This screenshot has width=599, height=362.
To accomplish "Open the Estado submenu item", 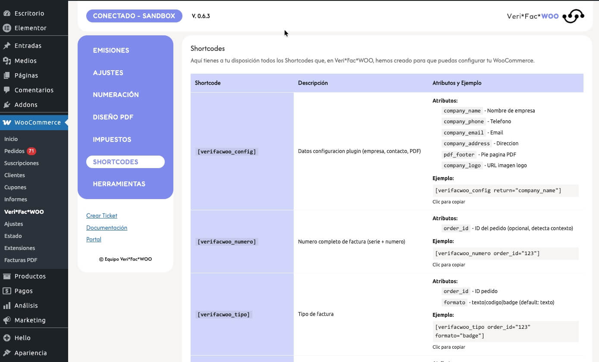I will coord(13,236).
